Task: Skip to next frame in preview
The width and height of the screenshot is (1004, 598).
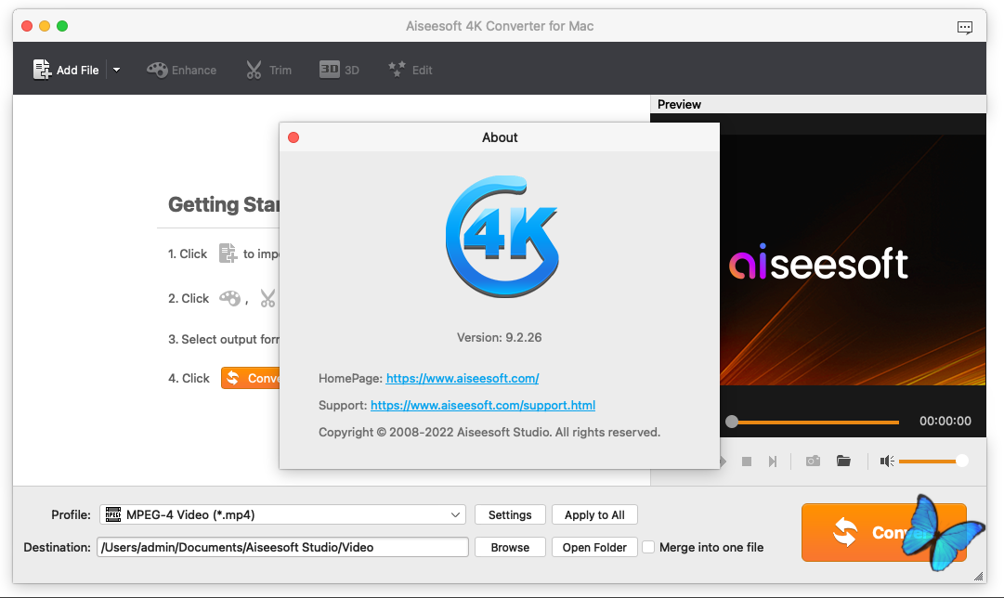Action: coord(772,461)
